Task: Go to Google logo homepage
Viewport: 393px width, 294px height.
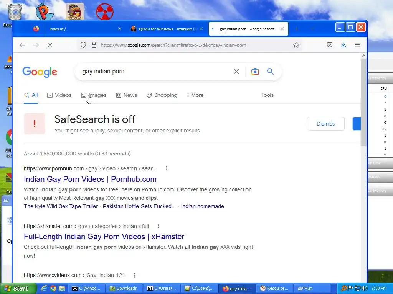Action: 40,72
